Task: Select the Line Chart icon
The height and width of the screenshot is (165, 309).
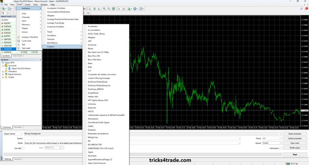Action: 99,9
